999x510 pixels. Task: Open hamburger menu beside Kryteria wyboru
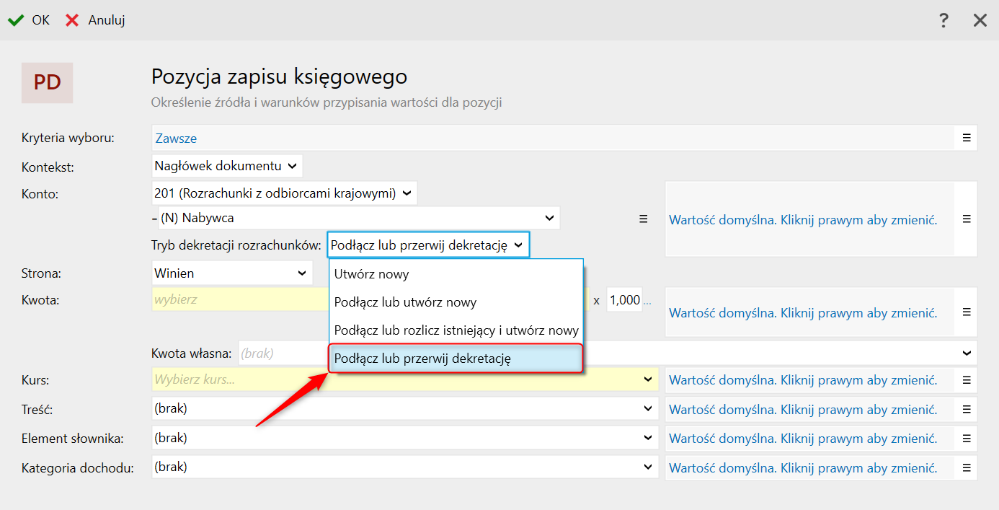(967, 138)
